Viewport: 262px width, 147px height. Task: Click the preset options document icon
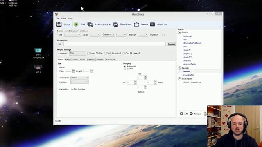click(x=205, y=114)
